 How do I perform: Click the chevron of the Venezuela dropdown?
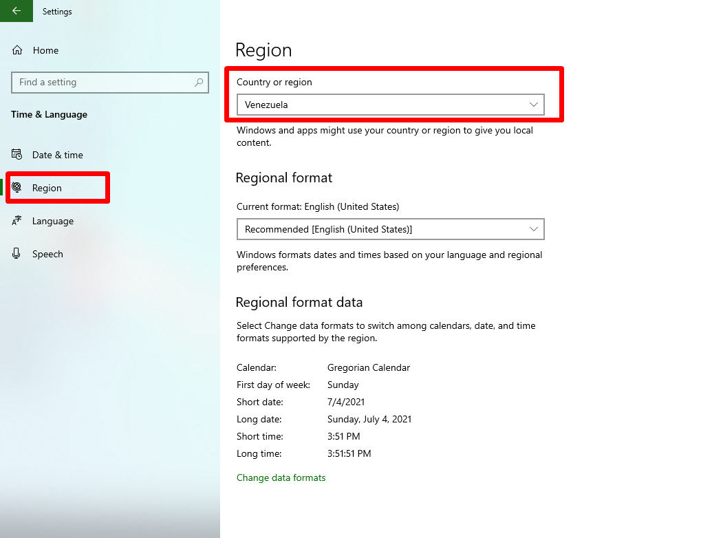(x=534, y=105)
